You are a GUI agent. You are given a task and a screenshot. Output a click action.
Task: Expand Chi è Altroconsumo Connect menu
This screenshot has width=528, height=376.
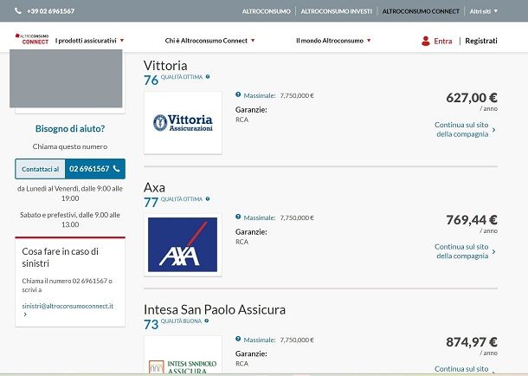pyautogui.click(x=209, y=41)
